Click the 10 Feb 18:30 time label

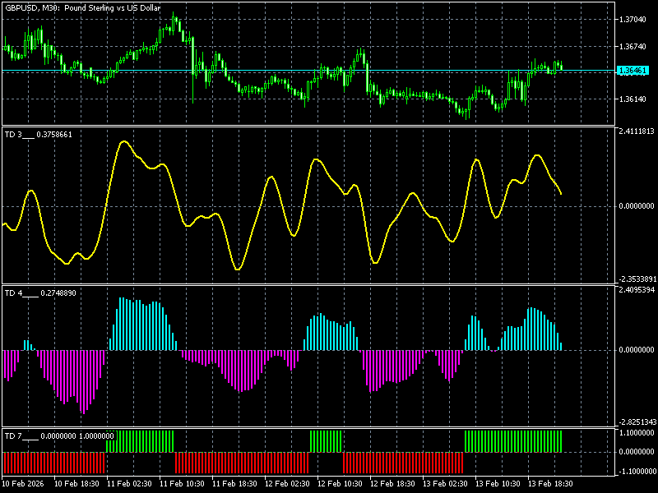click(76, 483)
